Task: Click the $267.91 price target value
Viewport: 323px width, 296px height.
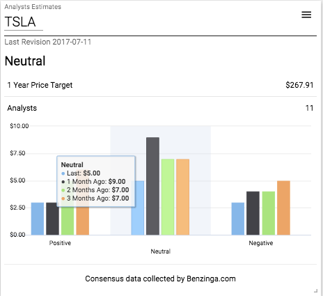Action: point(299,85)
